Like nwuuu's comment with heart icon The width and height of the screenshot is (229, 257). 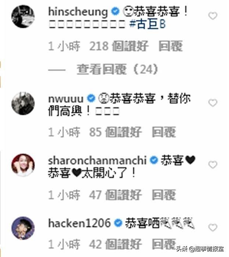[x=212, y=103]
